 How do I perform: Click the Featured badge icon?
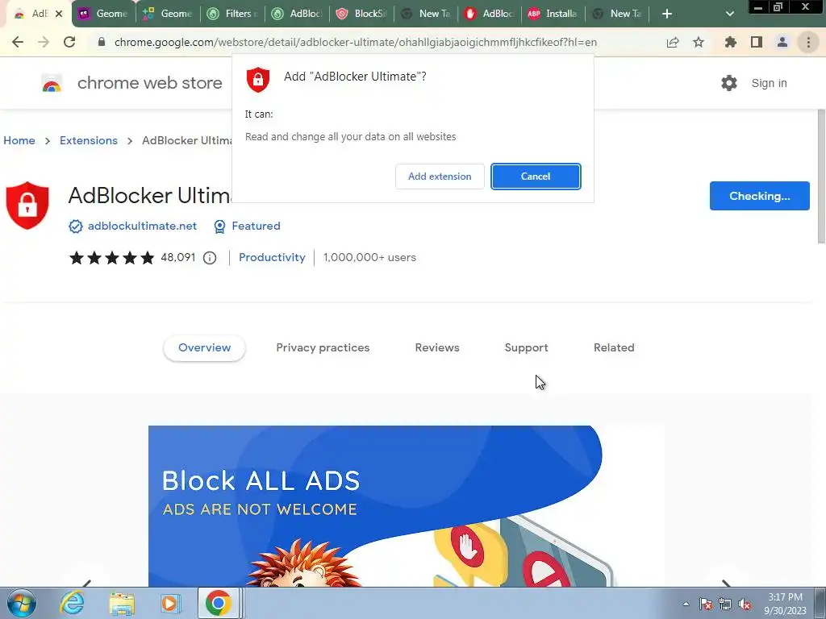point(219,226)
